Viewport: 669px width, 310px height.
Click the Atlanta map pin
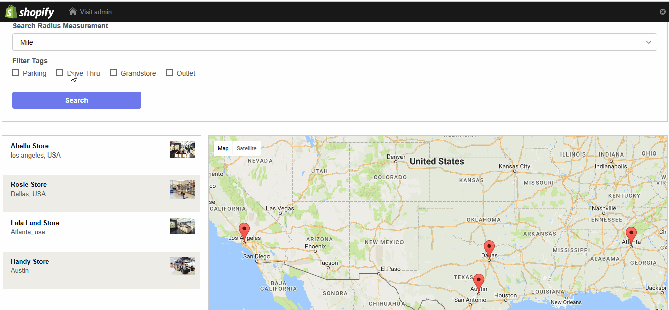631,237
